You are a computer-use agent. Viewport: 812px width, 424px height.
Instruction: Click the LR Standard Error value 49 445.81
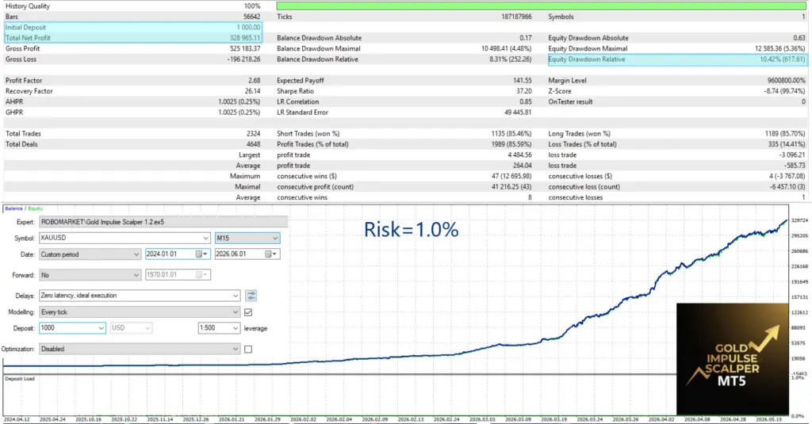pos(517,113)
